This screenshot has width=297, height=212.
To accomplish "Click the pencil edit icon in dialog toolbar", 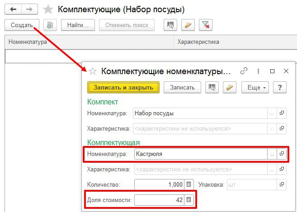I will [230, 87].
